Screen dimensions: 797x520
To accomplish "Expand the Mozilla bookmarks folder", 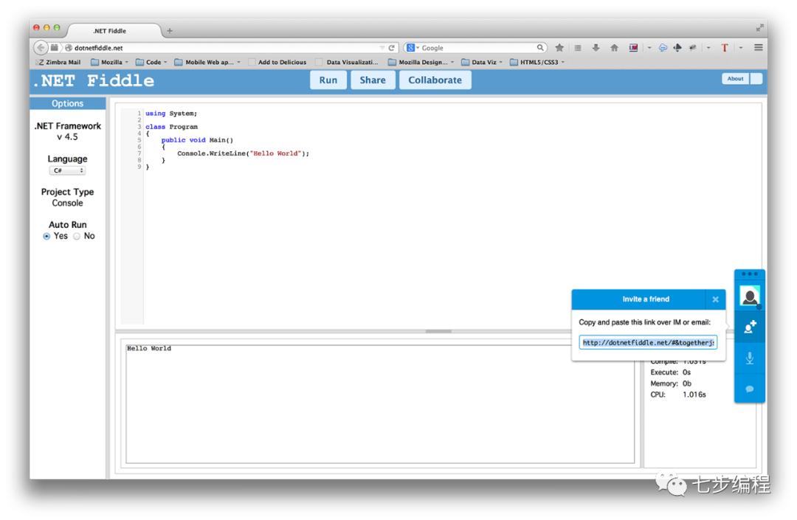I will [109, 62].
